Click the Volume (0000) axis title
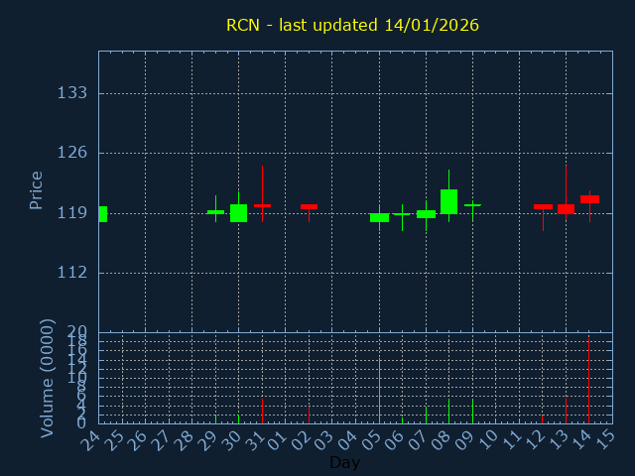Screen dimensions: 635x476 (47, 378)
